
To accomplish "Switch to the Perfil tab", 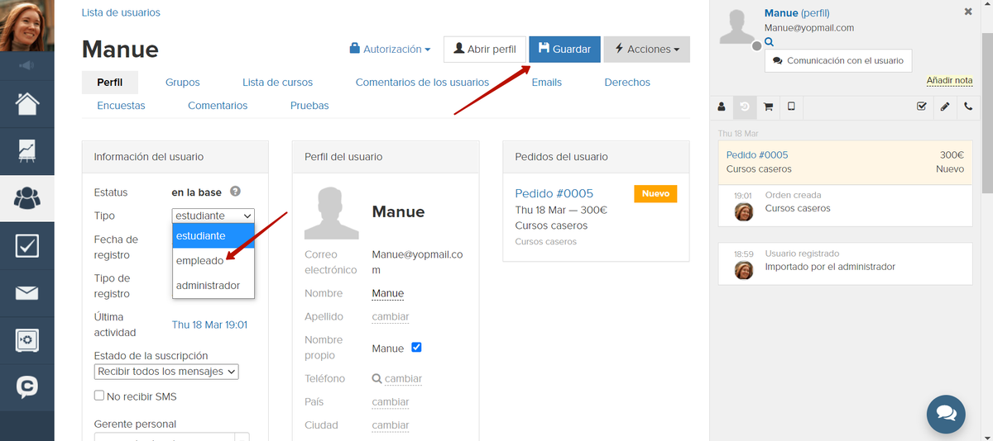I will pyautogui.click(x=110, y=83).
